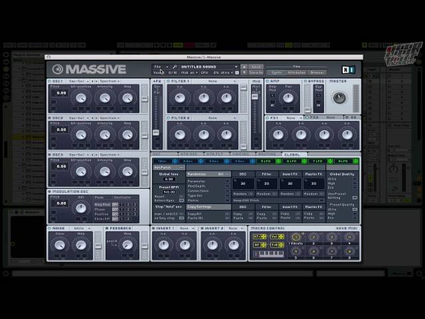Grab the KTr macro modulation handle
The height and width of the screenshot is (319, 425).
(263, 237)
